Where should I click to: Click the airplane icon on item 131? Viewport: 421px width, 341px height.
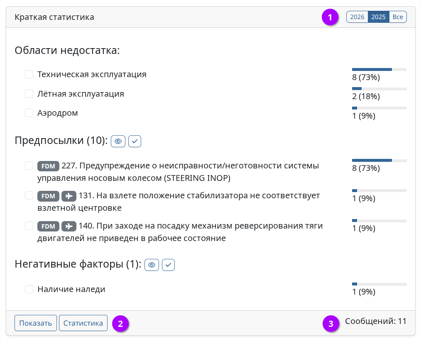click(x=69, y=196)
